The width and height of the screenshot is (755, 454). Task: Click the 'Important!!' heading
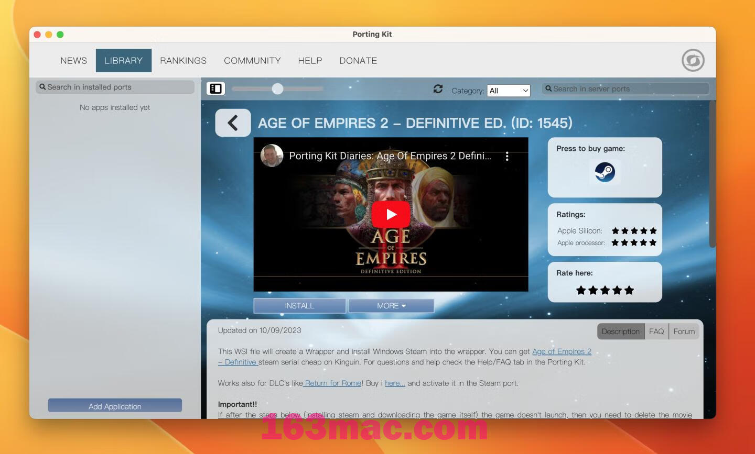tap(238, 404)
